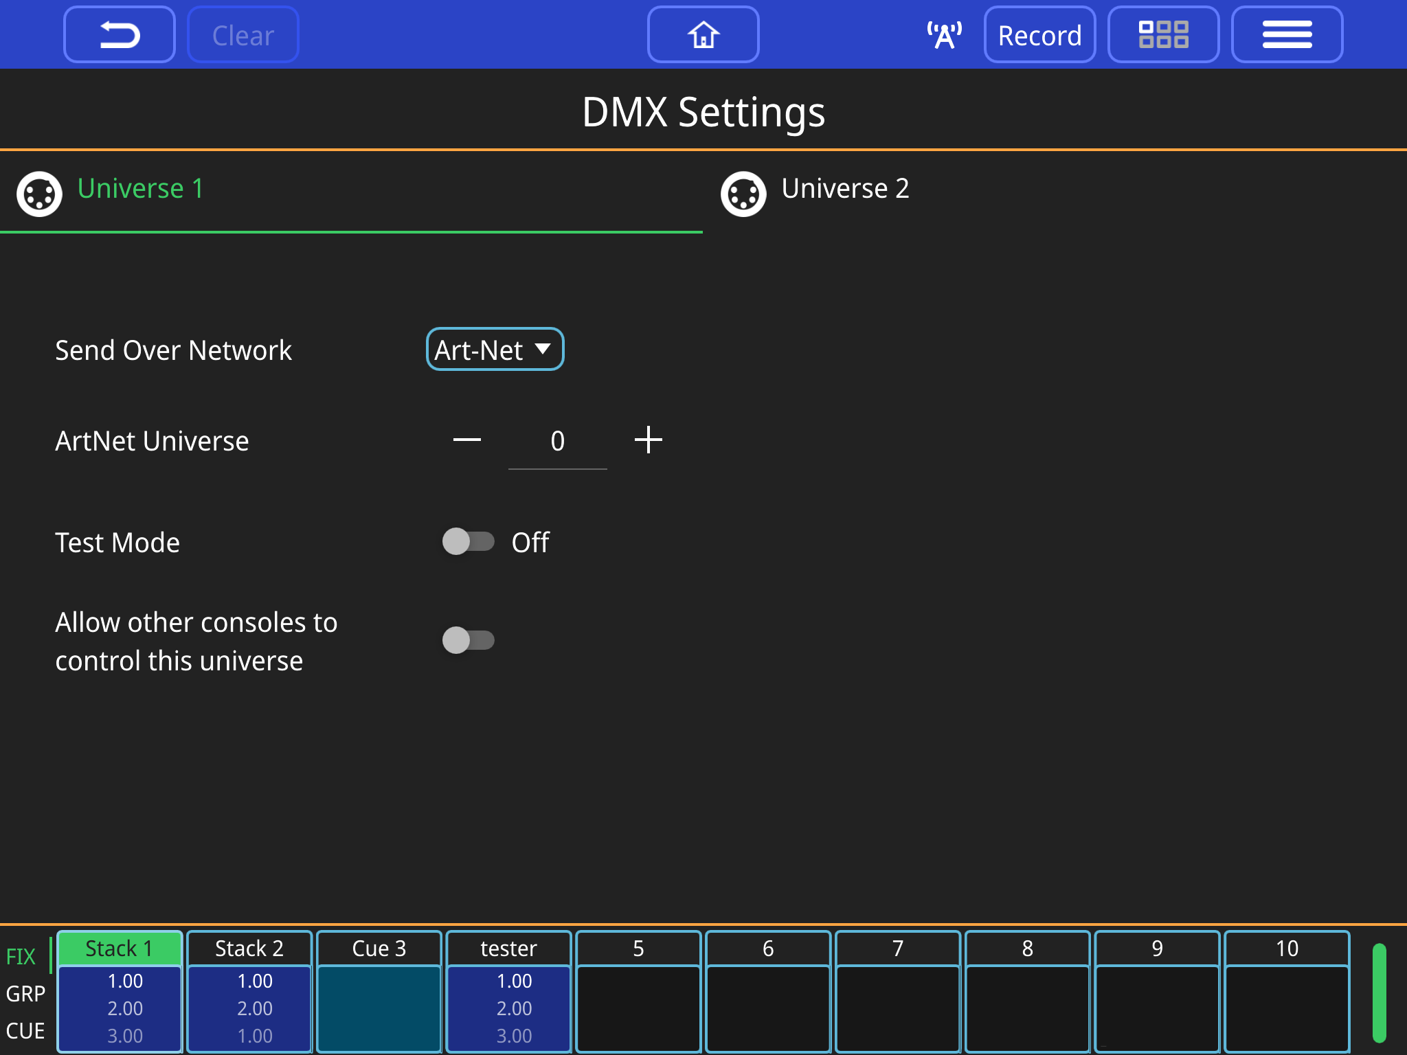
Task: Click the wireless antenna status icon
Action: tap(944, 35)
